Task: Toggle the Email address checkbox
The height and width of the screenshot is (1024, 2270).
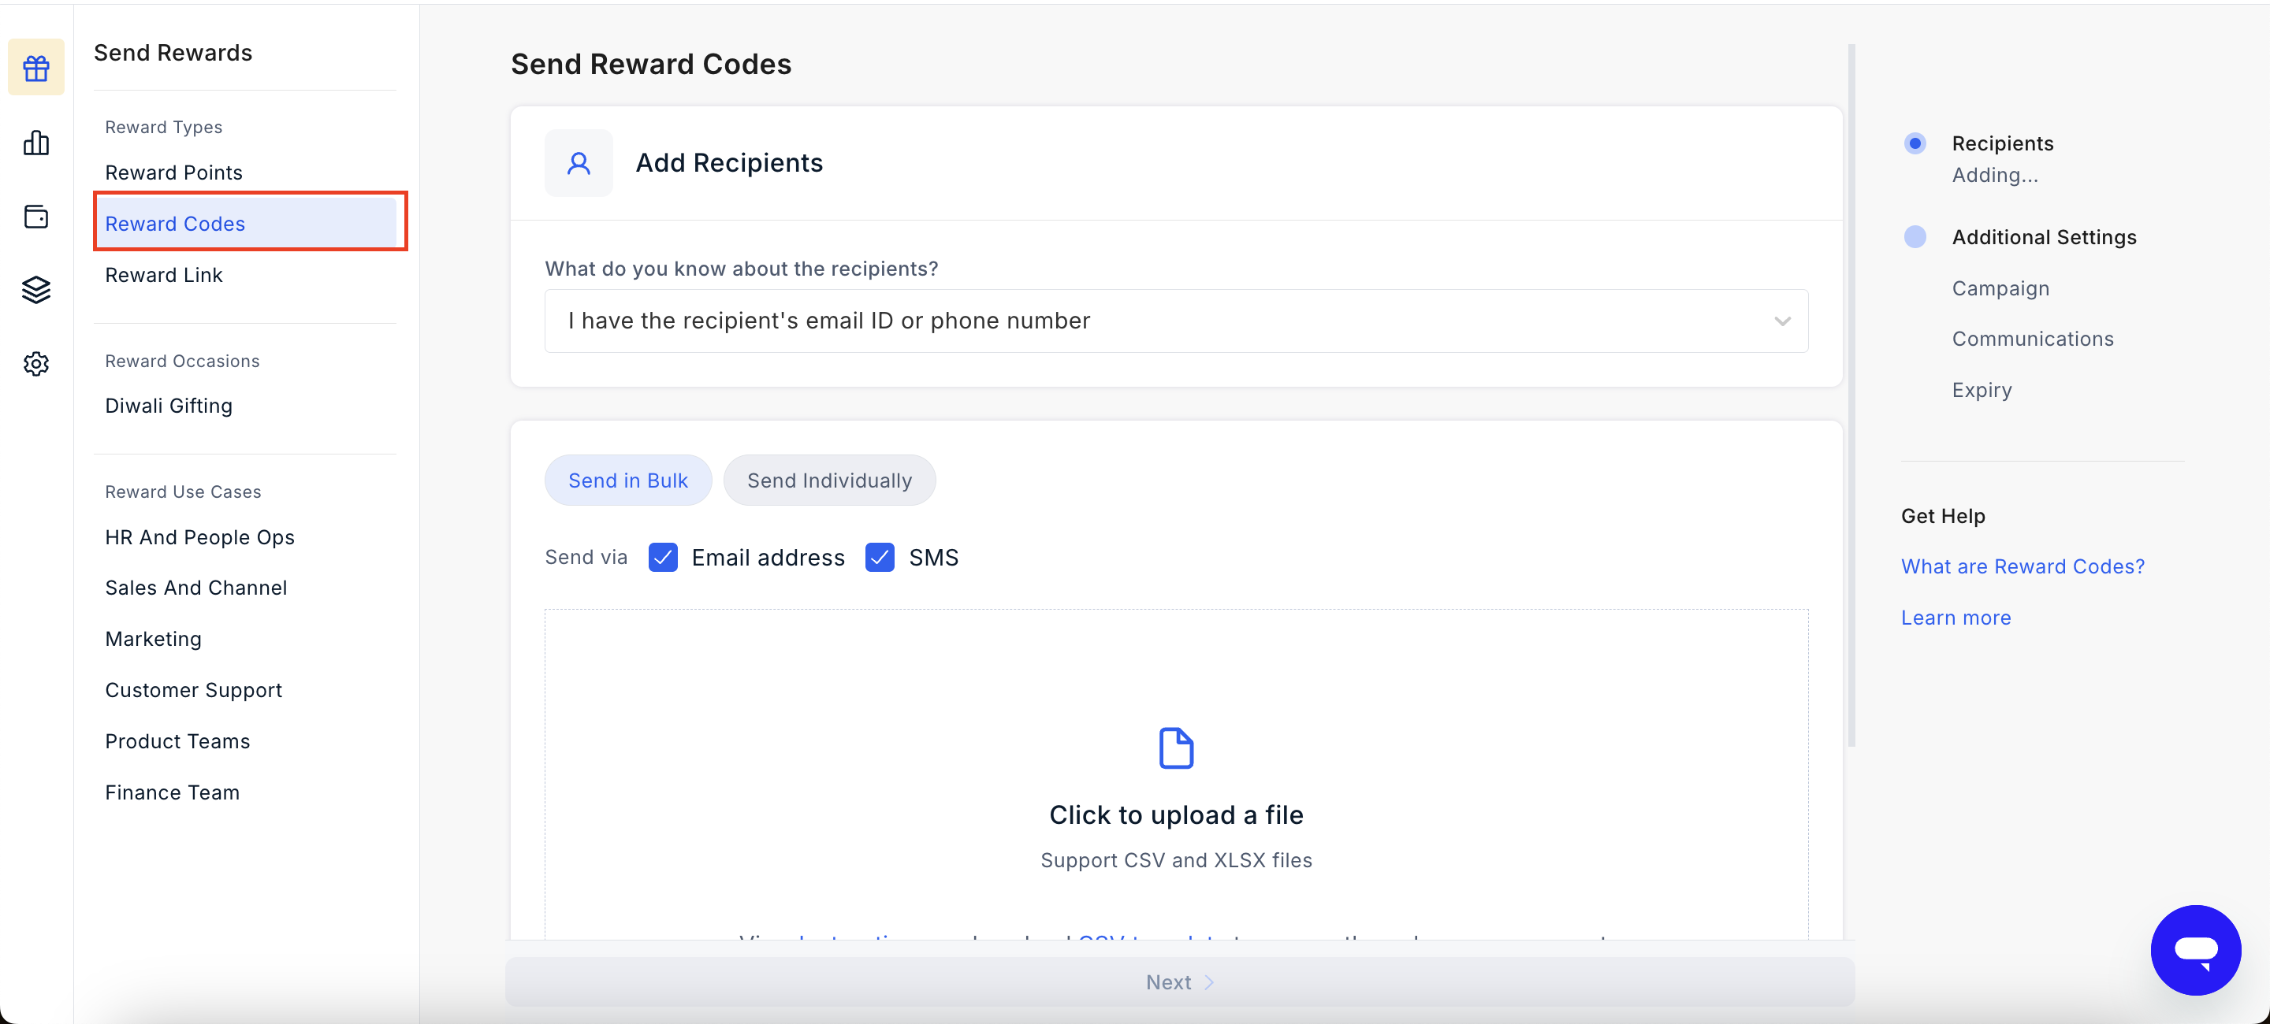Action: coord(663,558)
